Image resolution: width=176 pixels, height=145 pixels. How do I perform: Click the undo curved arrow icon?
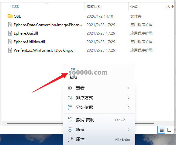click(71, 120)
